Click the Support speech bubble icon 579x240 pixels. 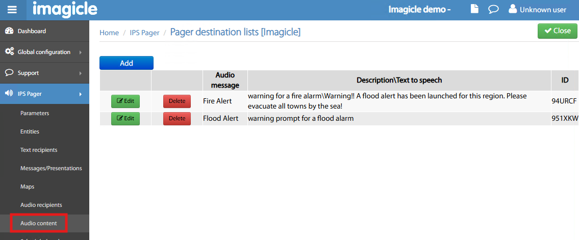[9, 73]
